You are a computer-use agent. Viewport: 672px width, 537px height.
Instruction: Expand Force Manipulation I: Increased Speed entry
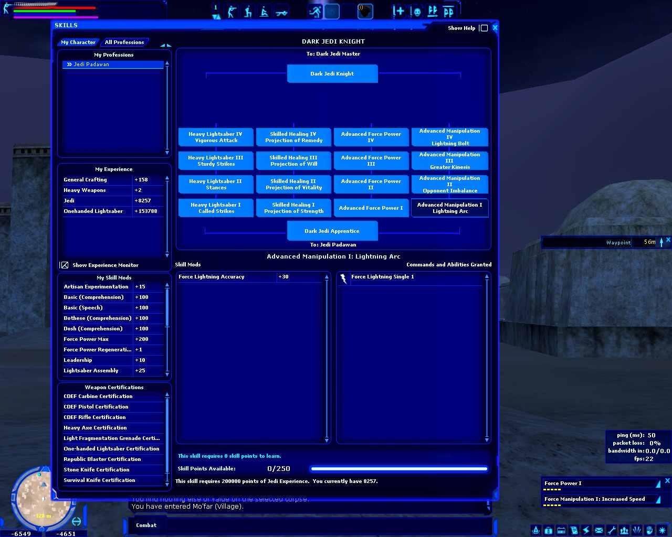tap(658, 499)
